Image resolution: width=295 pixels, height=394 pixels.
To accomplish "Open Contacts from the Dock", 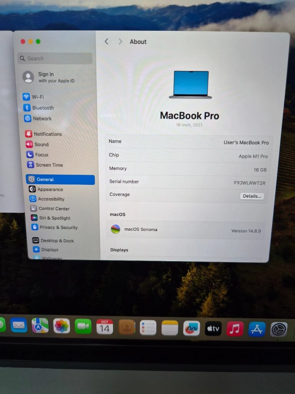I will (126, 327).
